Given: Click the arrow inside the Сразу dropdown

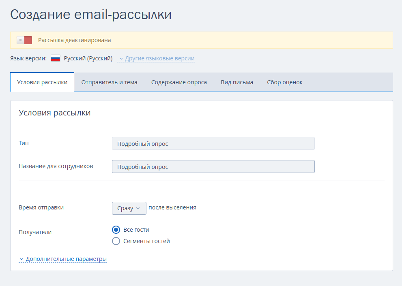Looking at the screenshot, I should 138,208.
